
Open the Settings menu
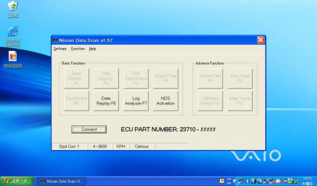tap(60, 49)
